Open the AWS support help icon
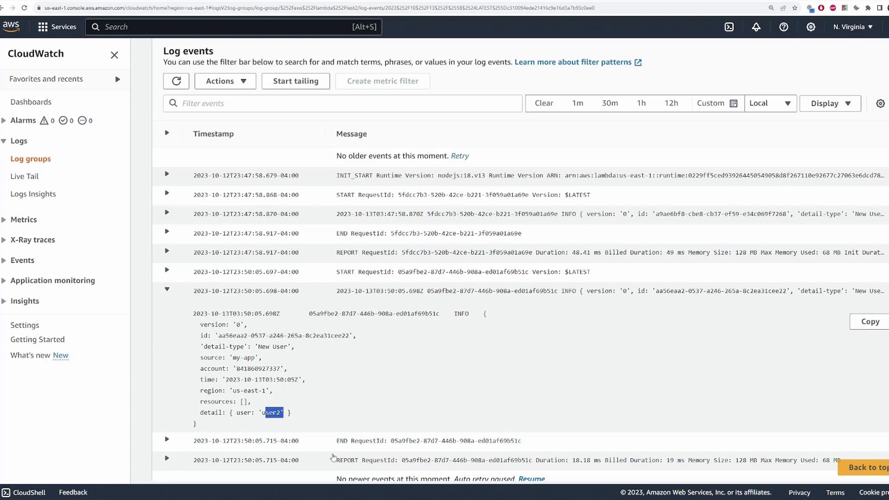The height and width of the screenshot is (500, 889). coord(783,27)
